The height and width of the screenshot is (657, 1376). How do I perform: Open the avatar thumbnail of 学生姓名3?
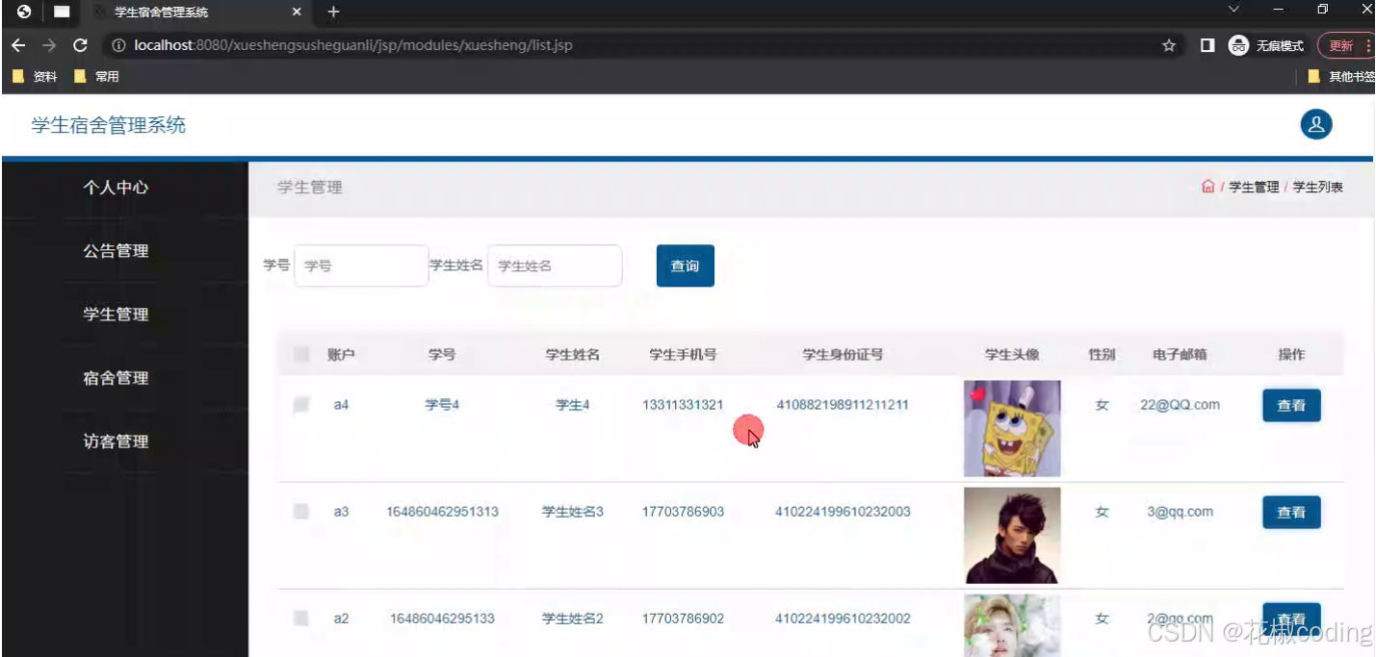pos(1011,535)
